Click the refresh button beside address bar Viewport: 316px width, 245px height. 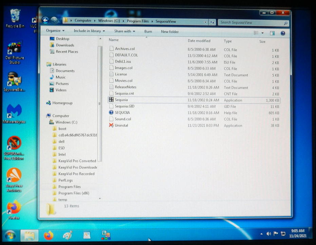tap(212, 22)
